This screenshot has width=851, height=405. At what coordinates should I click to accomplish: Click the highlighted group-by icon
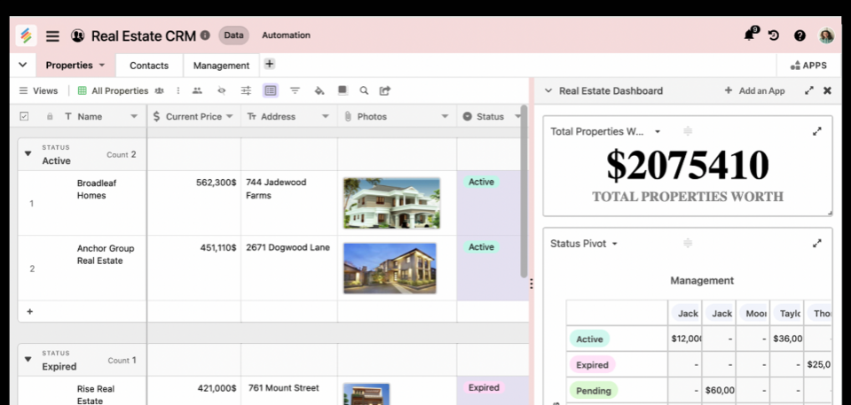pyautogui.click(x=271, y=90)
